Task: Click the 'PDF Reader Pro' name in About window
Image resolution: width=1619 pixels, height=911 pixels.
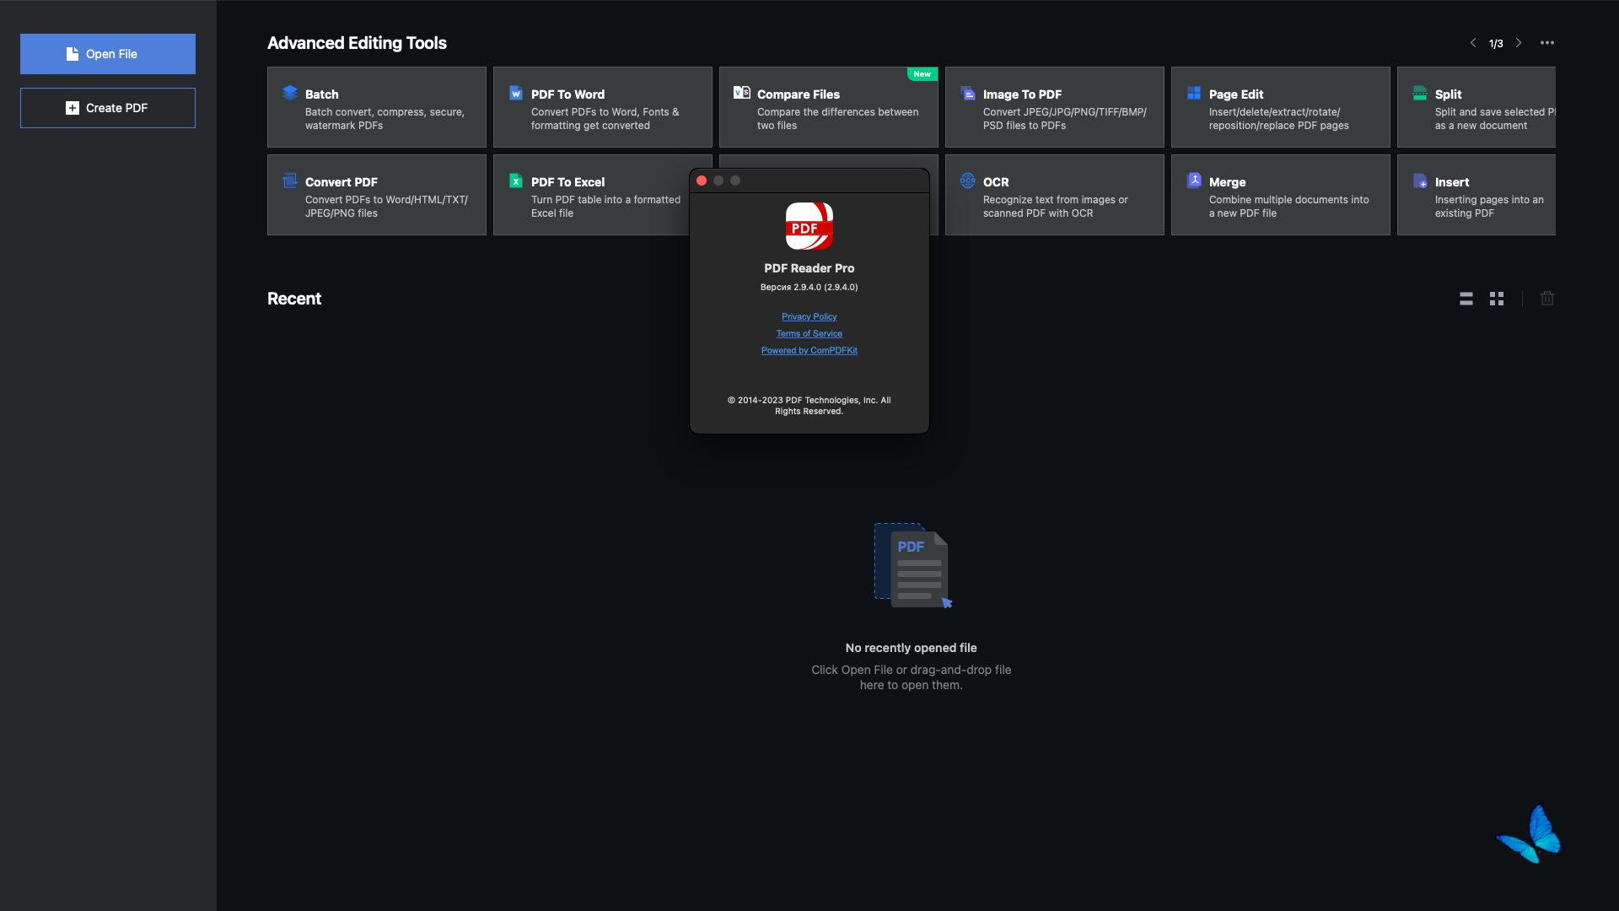Action: [x=809, y=268]
